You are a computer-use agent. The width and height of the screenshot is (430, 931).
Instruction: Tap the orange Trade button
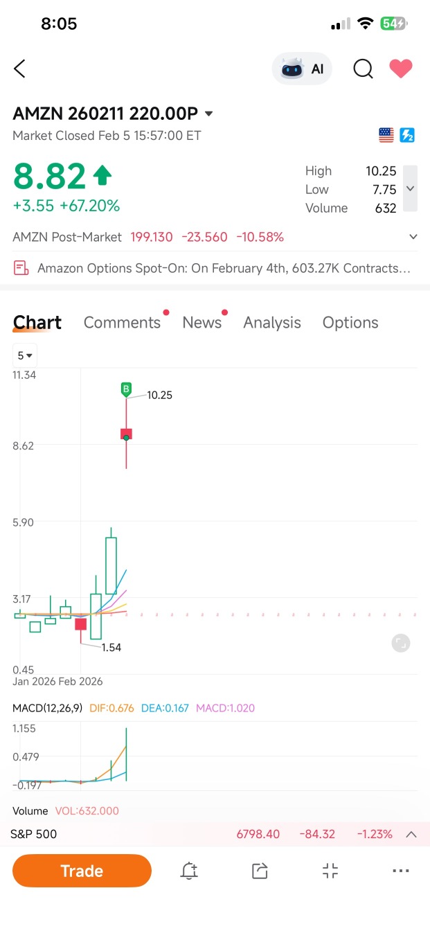(x=82, y=871)
